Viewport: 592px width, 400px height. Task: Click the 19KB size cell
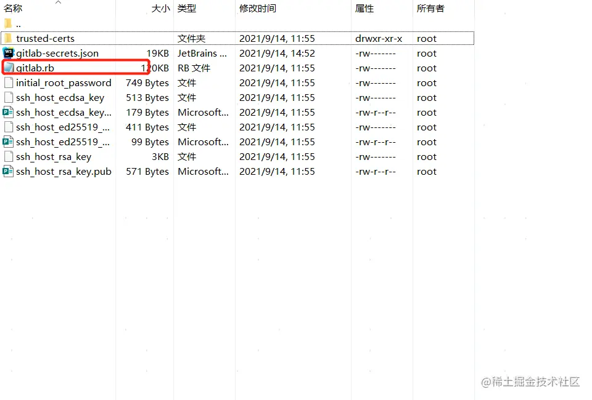coord(157,54)
